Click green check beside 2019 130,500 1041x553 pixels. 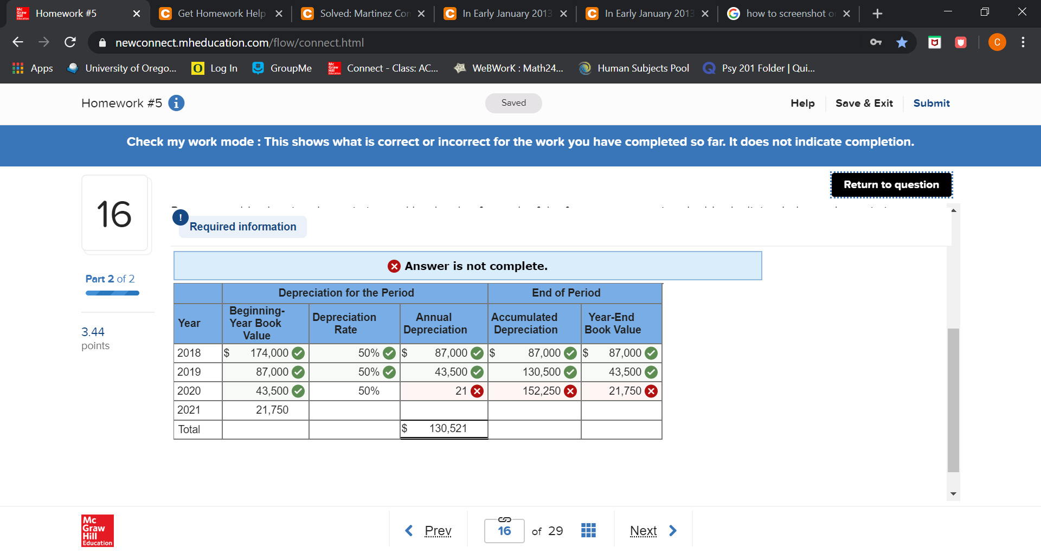[x=570, y=372]
